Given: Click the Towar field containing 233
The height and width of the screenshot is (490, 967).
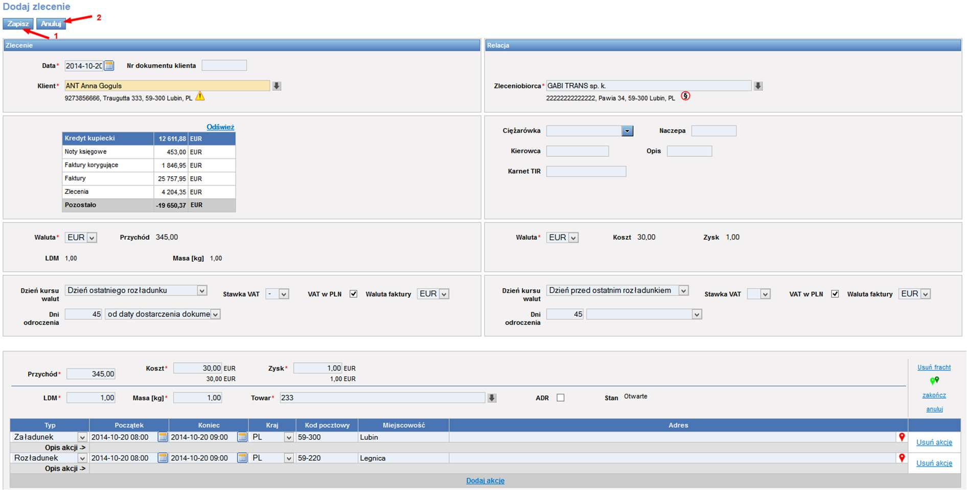Looking at the screenshot, I should click(382, 398).
